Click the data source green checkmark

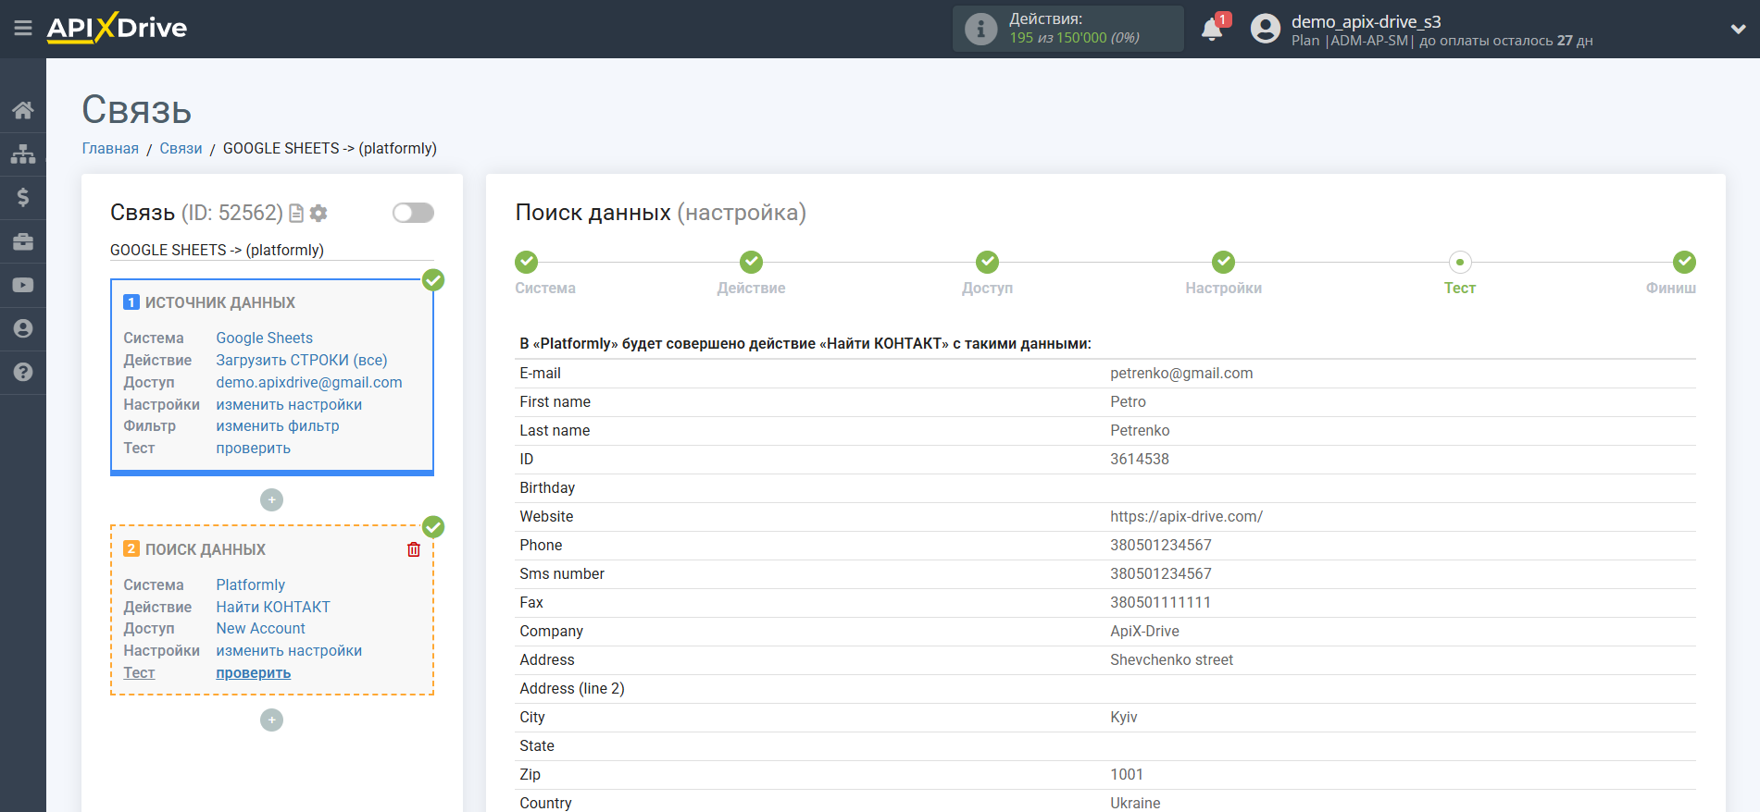(433, 280)
